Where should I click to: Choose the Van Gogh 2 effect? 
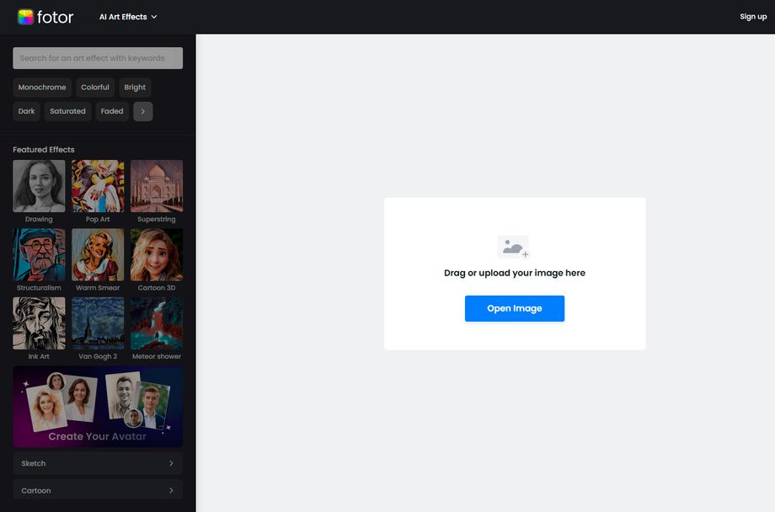(x=97, y=322)
